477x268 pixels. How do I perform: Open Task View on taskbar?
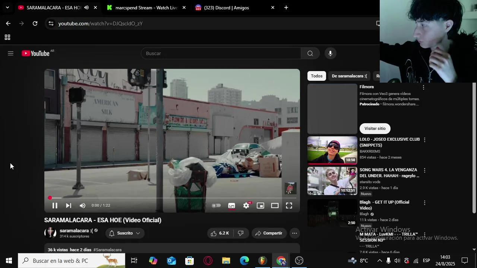click(134, 261)
